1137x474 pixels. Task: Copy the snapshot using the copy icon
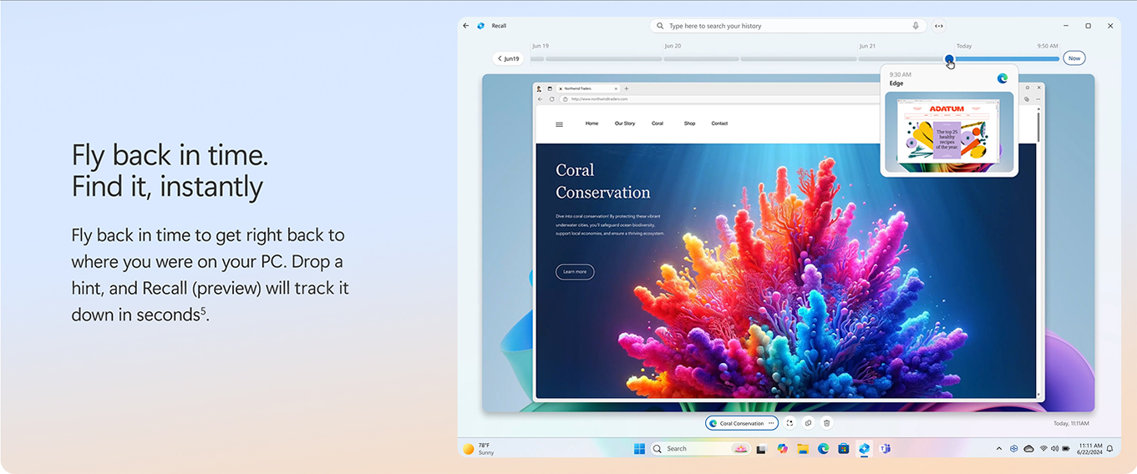pos(808,423)
